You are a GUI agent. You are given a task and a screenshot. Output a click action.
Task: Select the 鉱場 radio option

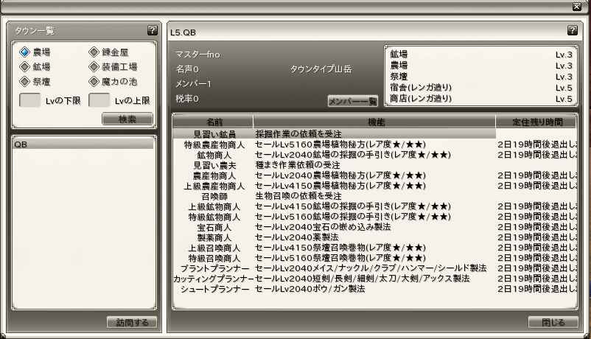coord(25,67)
